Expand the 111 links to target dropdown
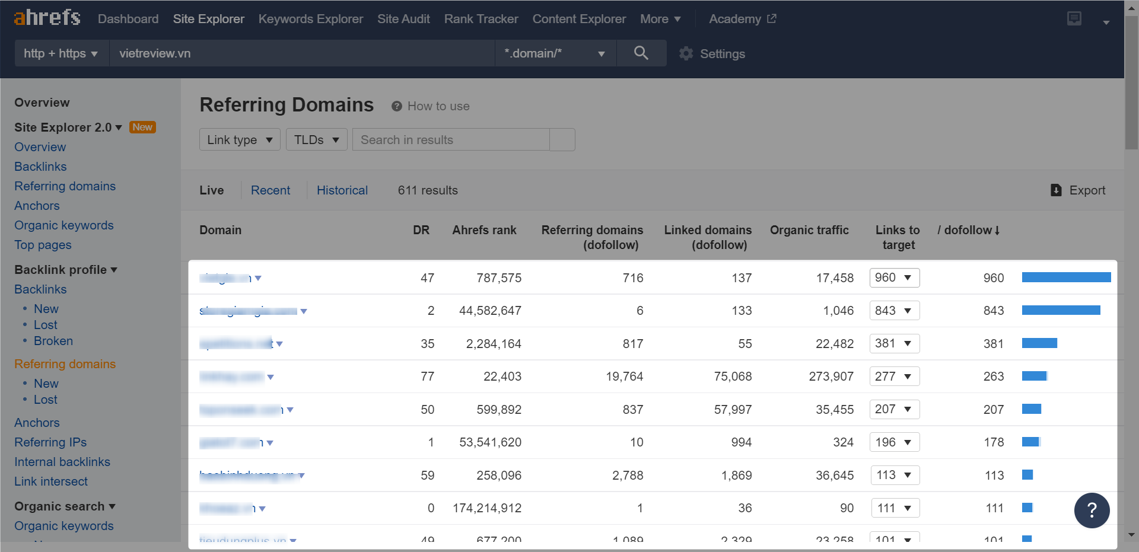 [x=895, y=508]
